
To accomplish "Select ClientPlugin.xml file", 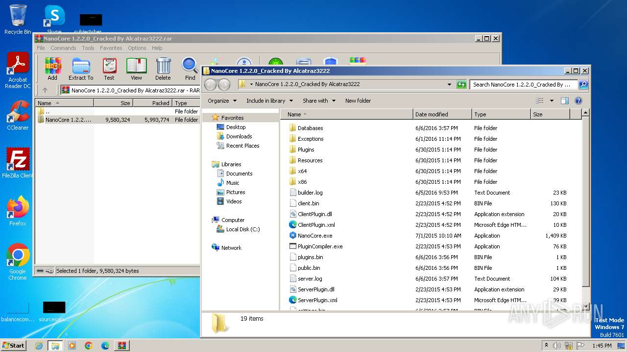I will tap(316, 225).
